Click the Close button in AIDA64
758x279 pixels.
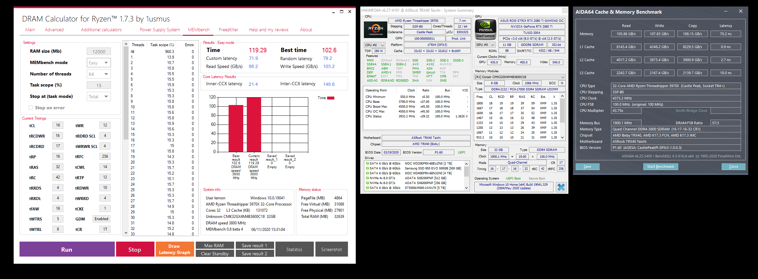pos(733,166)
